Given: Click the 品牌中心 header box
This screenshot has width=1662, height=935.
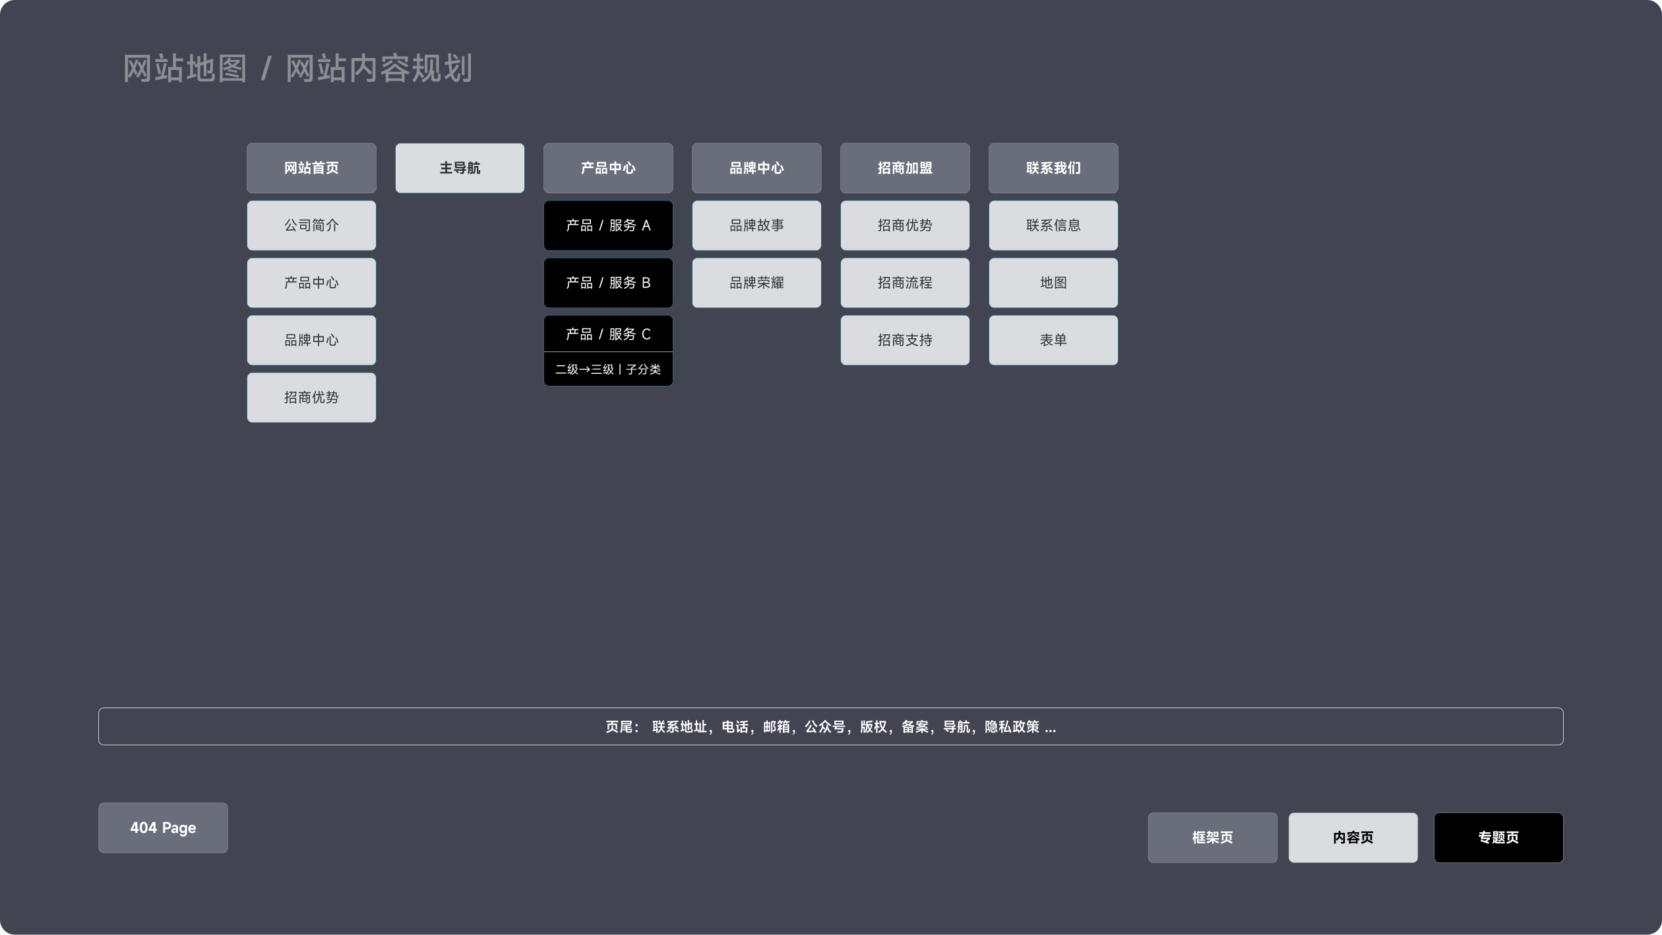Looking at the screenshot, I should coord(756,168).
